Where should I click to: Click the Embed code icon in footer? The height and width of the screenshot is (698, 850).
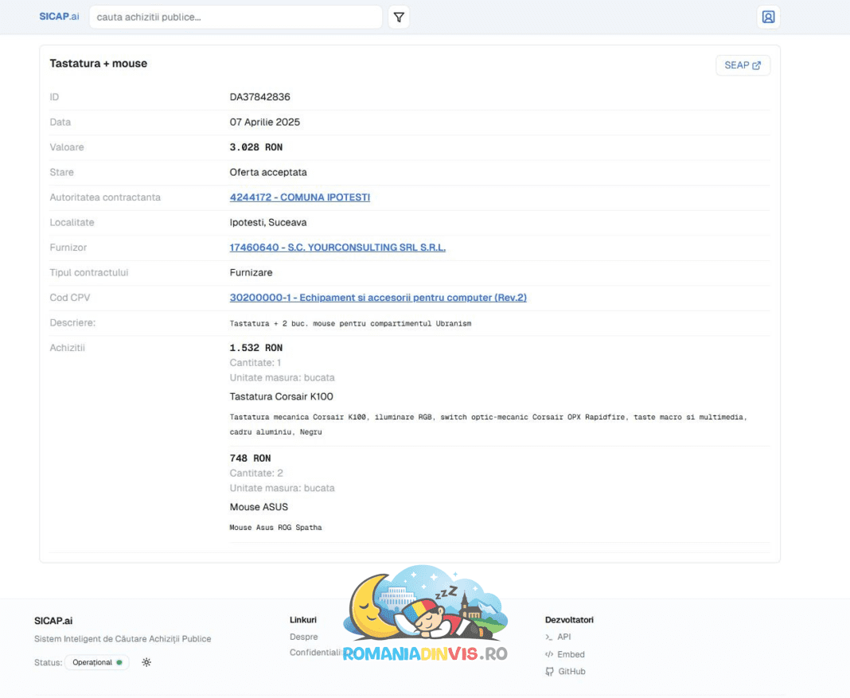pyautogui.click(x=549, y=654)
